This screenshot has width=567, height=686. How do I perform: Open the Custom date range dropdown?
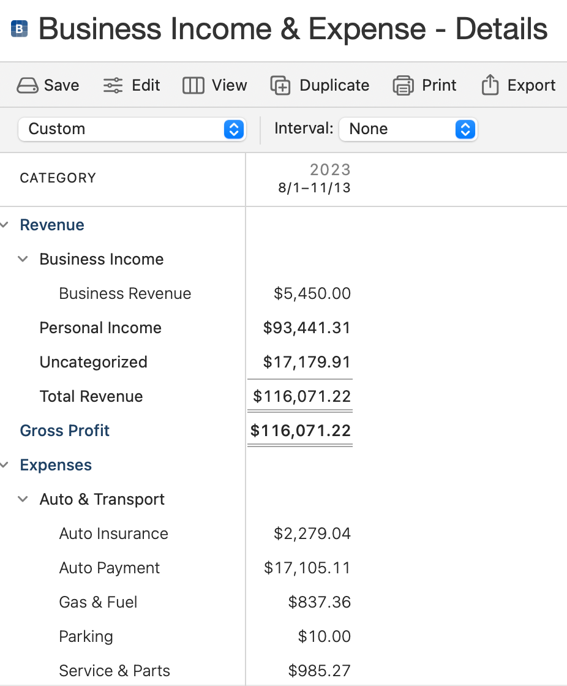coord(132,129)
